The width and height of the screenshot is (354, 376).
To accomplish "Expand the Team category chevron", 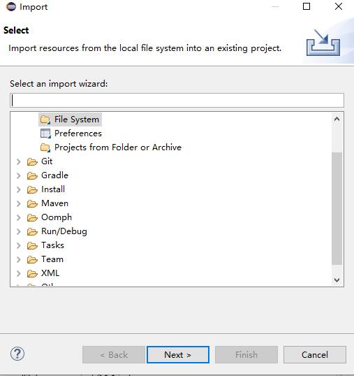I will click(19, 259).
